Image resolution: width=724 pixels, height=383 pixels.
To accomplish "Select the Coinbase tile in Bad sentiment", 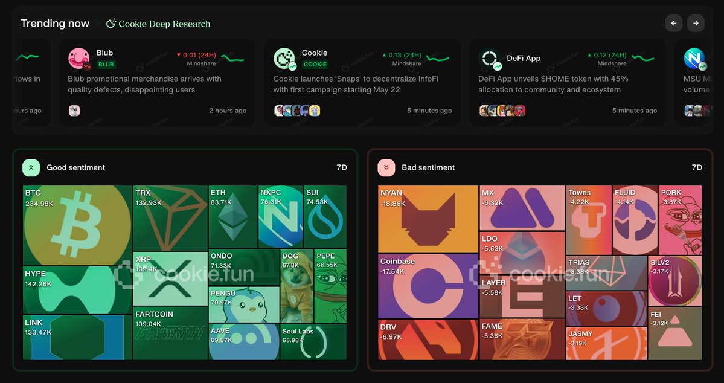I will coord(428,286).
